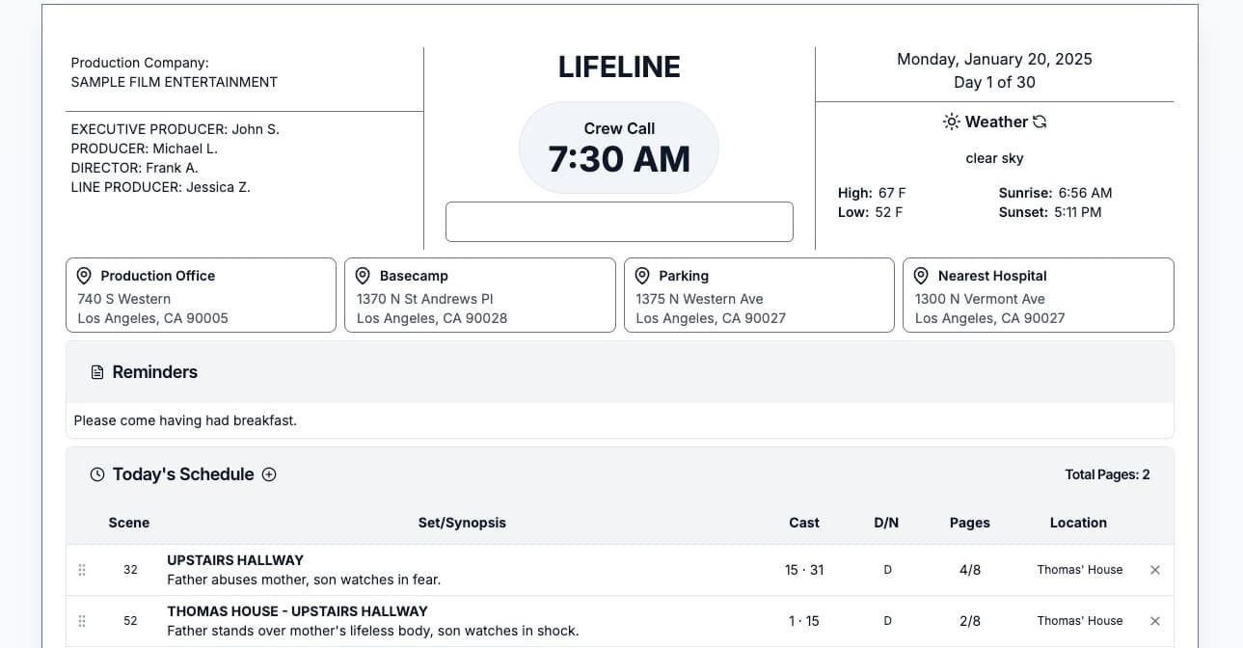1243x648 pixels.
Task: Click the Day 1 of 30 label
Action: coord(994,82)
